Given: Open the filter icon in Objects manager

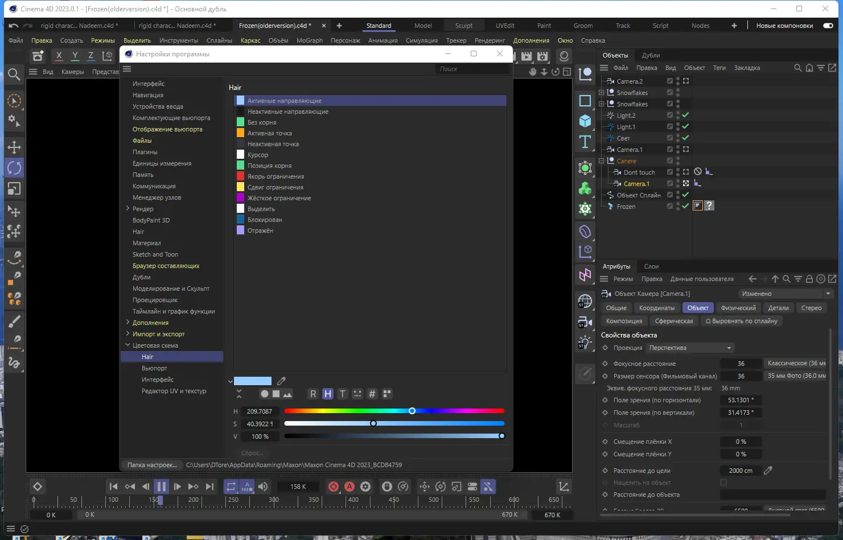Looking at the screenshot, I should 821,68.
